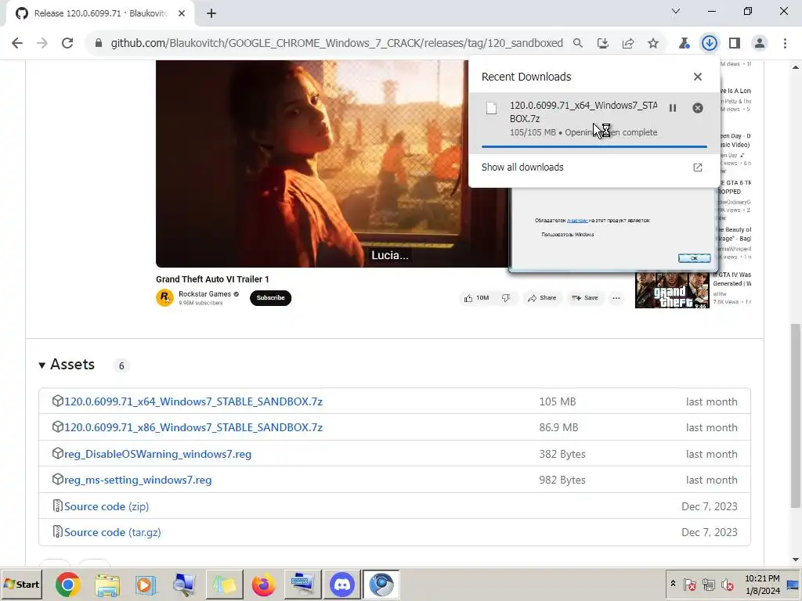Open the Windows Start menu
The width and height of the screenshot is (802, 601).
click(x=21, y=584)
